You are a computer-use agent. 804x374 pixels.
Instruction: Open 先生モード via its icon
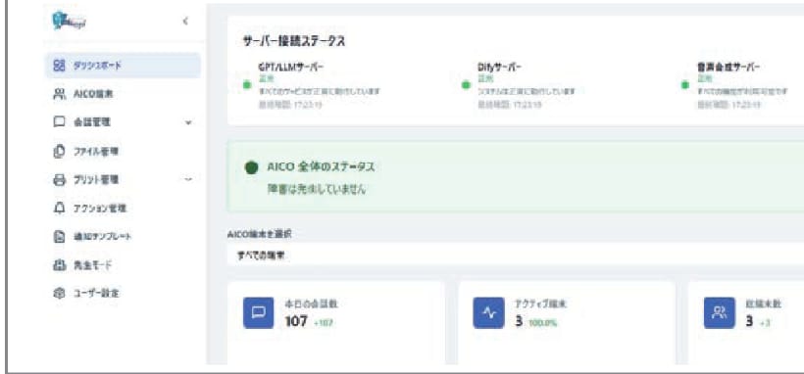pos(60,265)
